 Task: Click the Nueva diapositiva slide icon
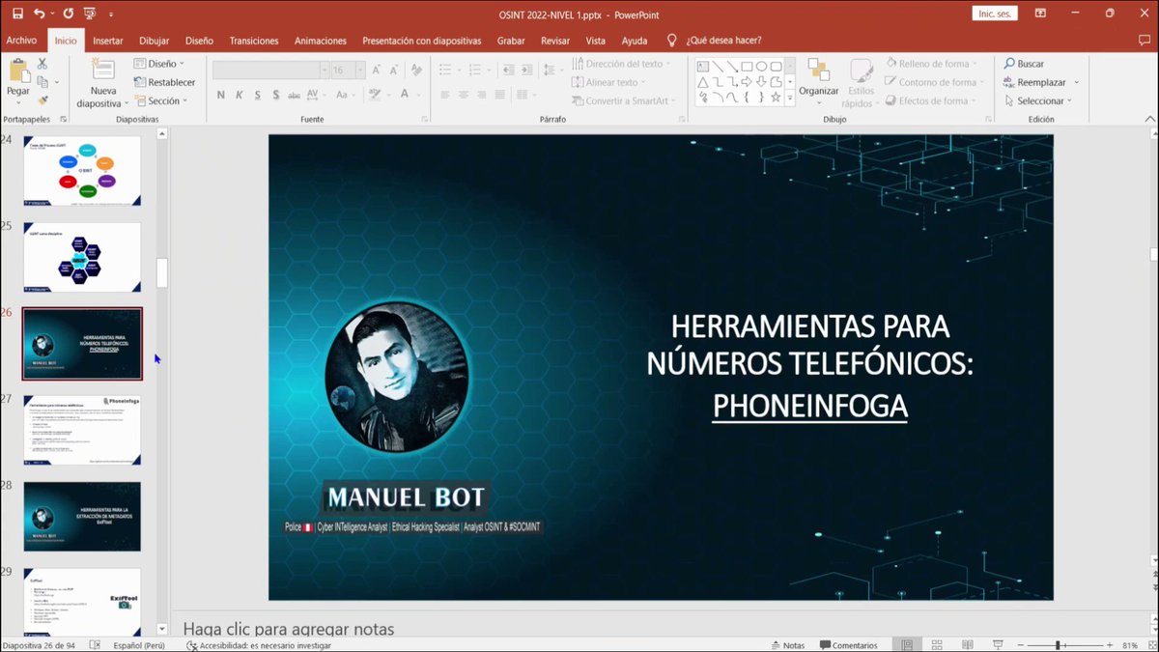103,70
